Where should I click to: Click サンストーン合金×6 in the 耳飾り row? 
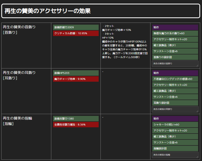175,97
